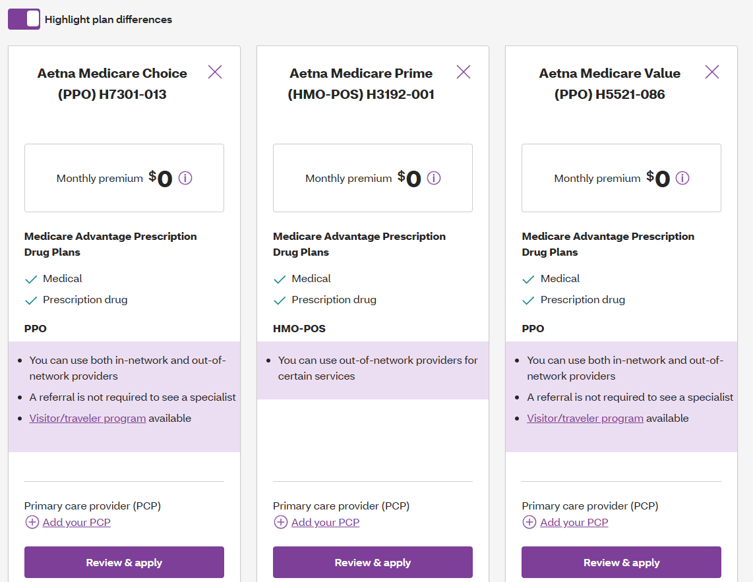Click the Prescription drug checkmark icon in Prime plan

(280, 301)
